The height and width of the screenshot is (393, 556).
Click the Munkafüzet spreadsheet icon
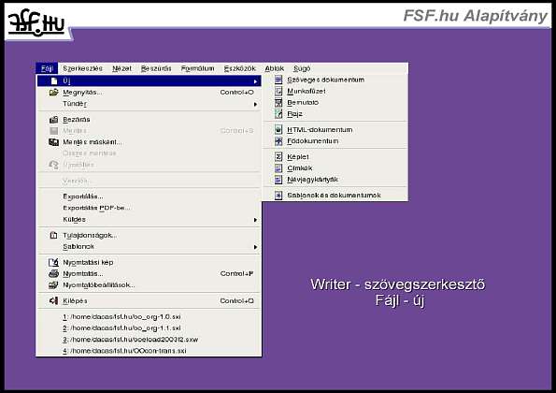pos(278,92)
